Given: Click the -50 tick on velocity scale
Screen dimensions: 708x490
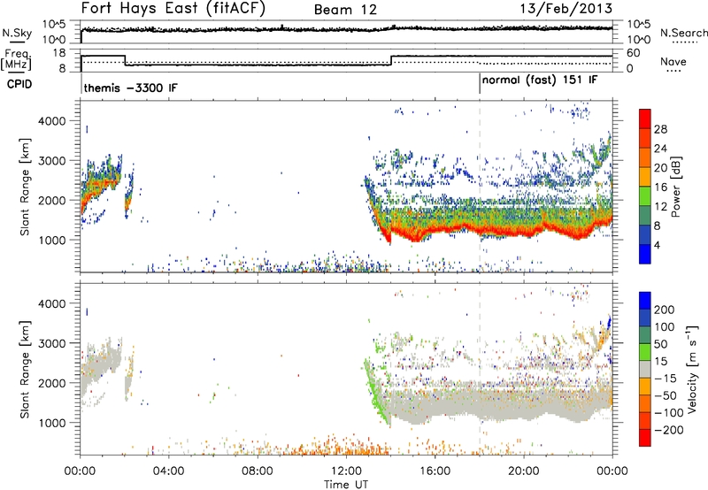Looking at the screenshot, I should 666,395.
